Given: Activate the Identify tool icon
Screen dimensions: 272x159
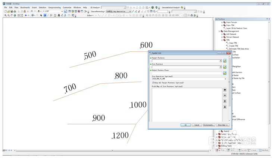Looking at the screenshot, I should pyautogui.click(x=45, y=15).
